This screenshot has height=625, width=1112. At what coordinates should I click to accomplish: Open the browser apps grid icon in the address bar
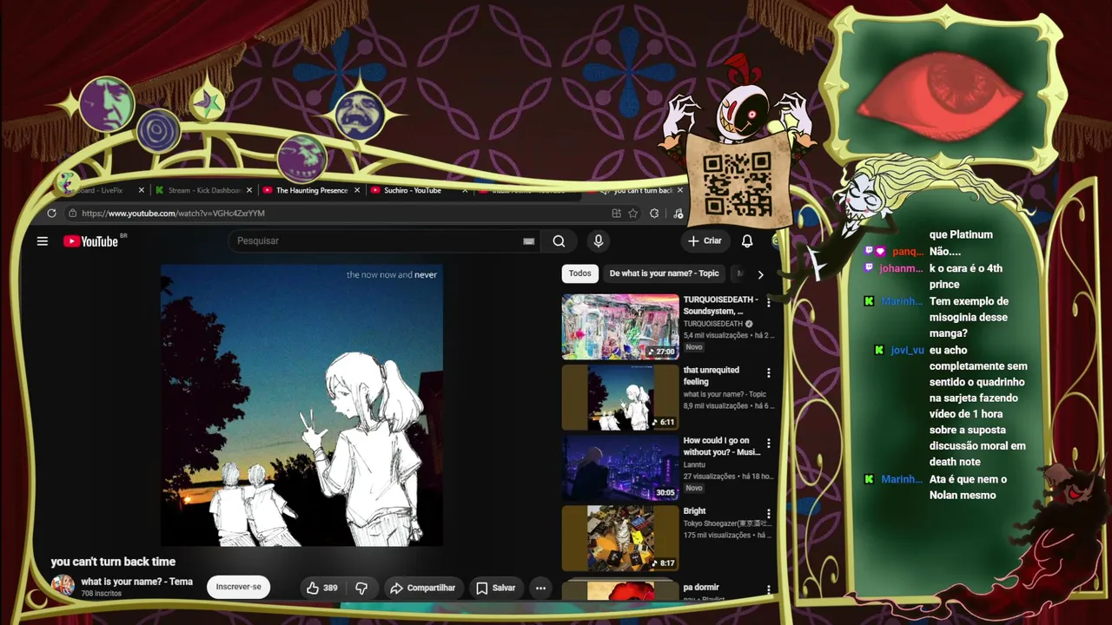pyautogui.click(x=616, y=214)
